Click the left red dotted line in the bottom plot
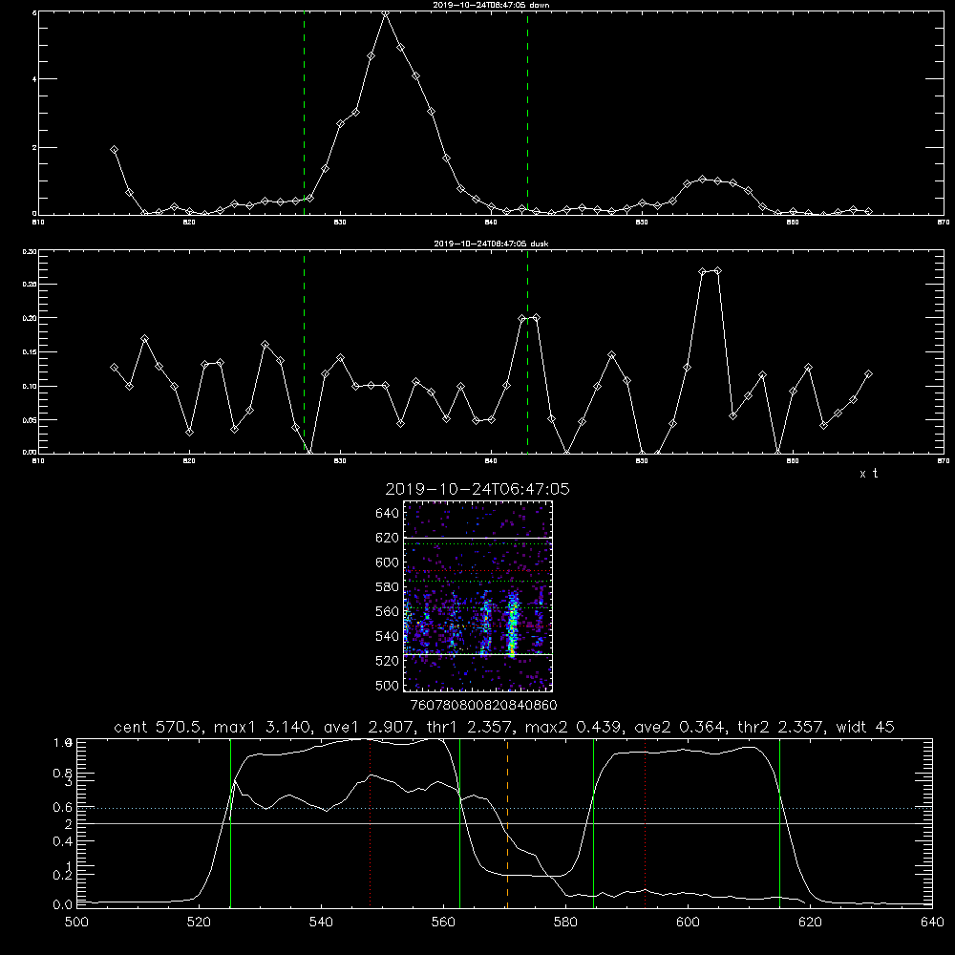955x955 pixels. pos(370,822)
